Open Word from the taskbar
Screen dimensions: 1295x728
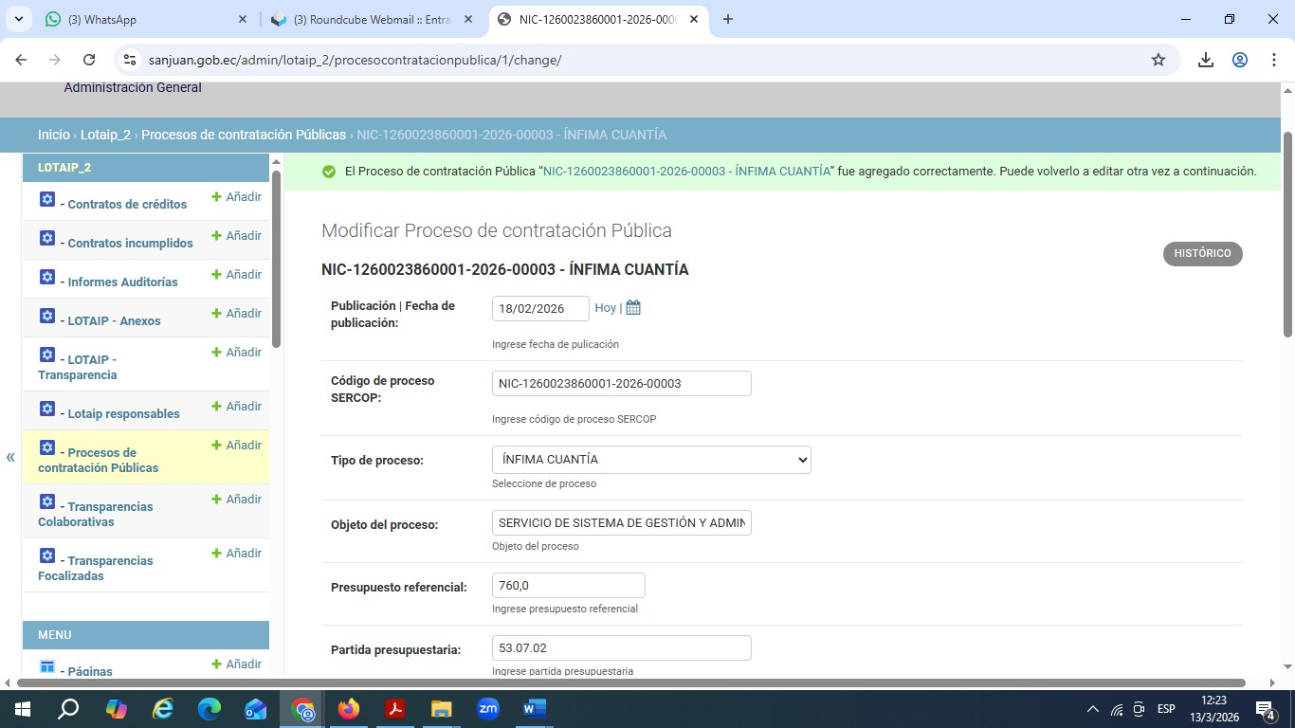pyautogui.click(x=534, y=708)
